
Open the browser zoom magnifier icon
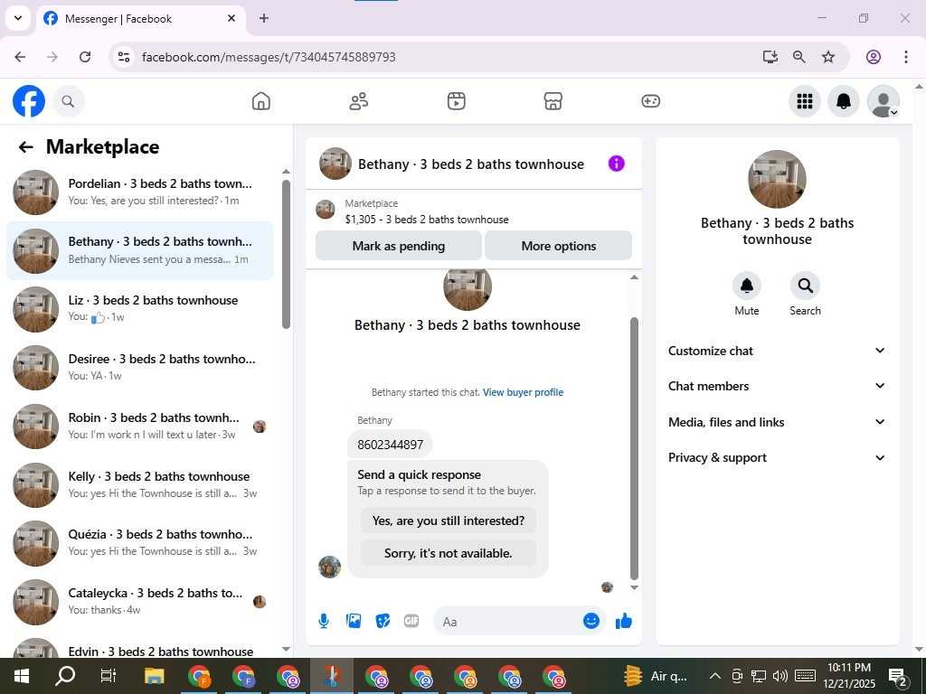click(x=799, y=57)
